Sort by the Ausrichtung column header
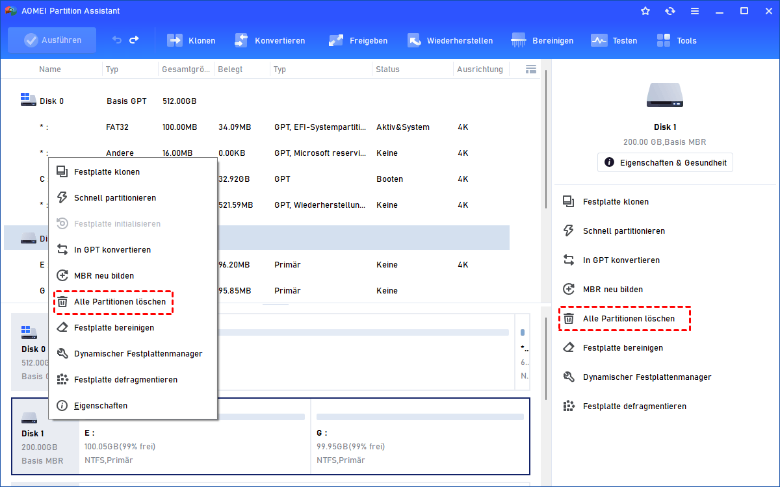The width and height of the screenshot is (780, 487). [480, 69]
